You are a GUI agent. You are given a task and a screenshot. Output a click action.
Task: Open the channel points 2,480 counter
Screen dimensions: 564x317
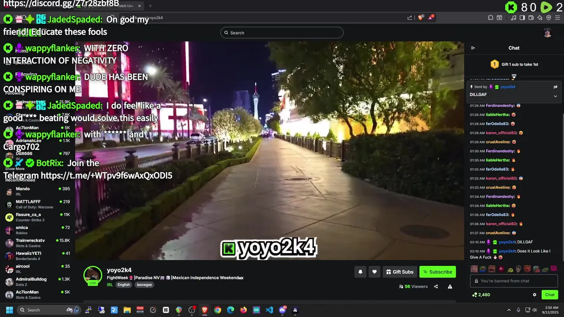pos(481,295)
